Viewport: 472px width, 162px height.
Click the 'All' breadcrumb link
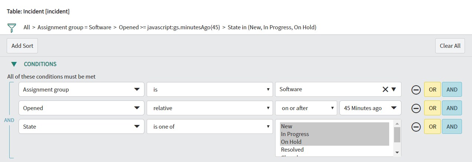[27, 27]
